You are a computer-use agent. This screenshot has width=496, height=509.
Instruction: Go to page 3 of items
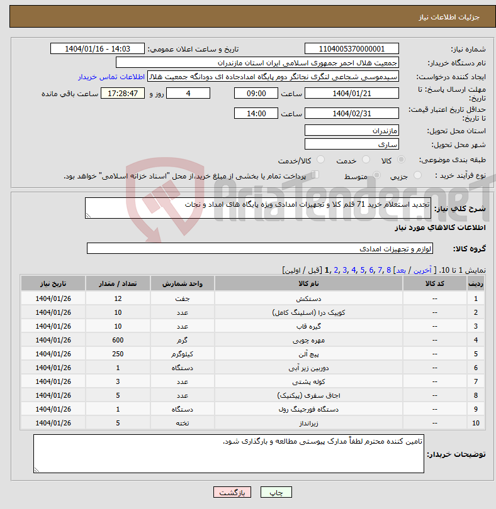click(345, 270)
